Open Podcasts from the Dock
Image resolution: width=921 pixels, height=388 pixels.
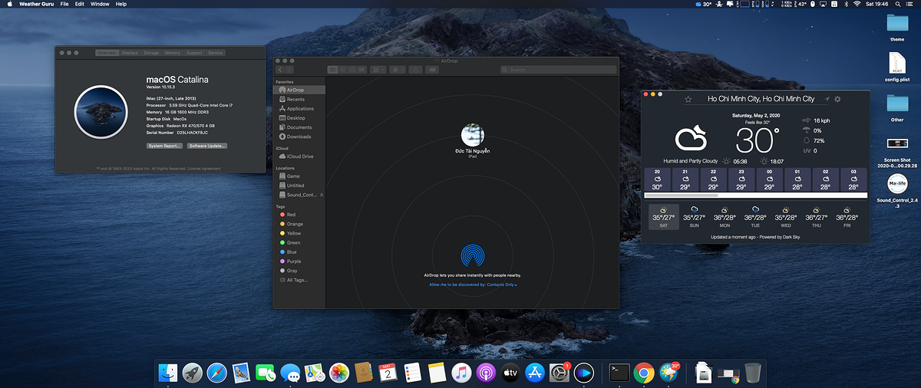click(x=486, y=373)
